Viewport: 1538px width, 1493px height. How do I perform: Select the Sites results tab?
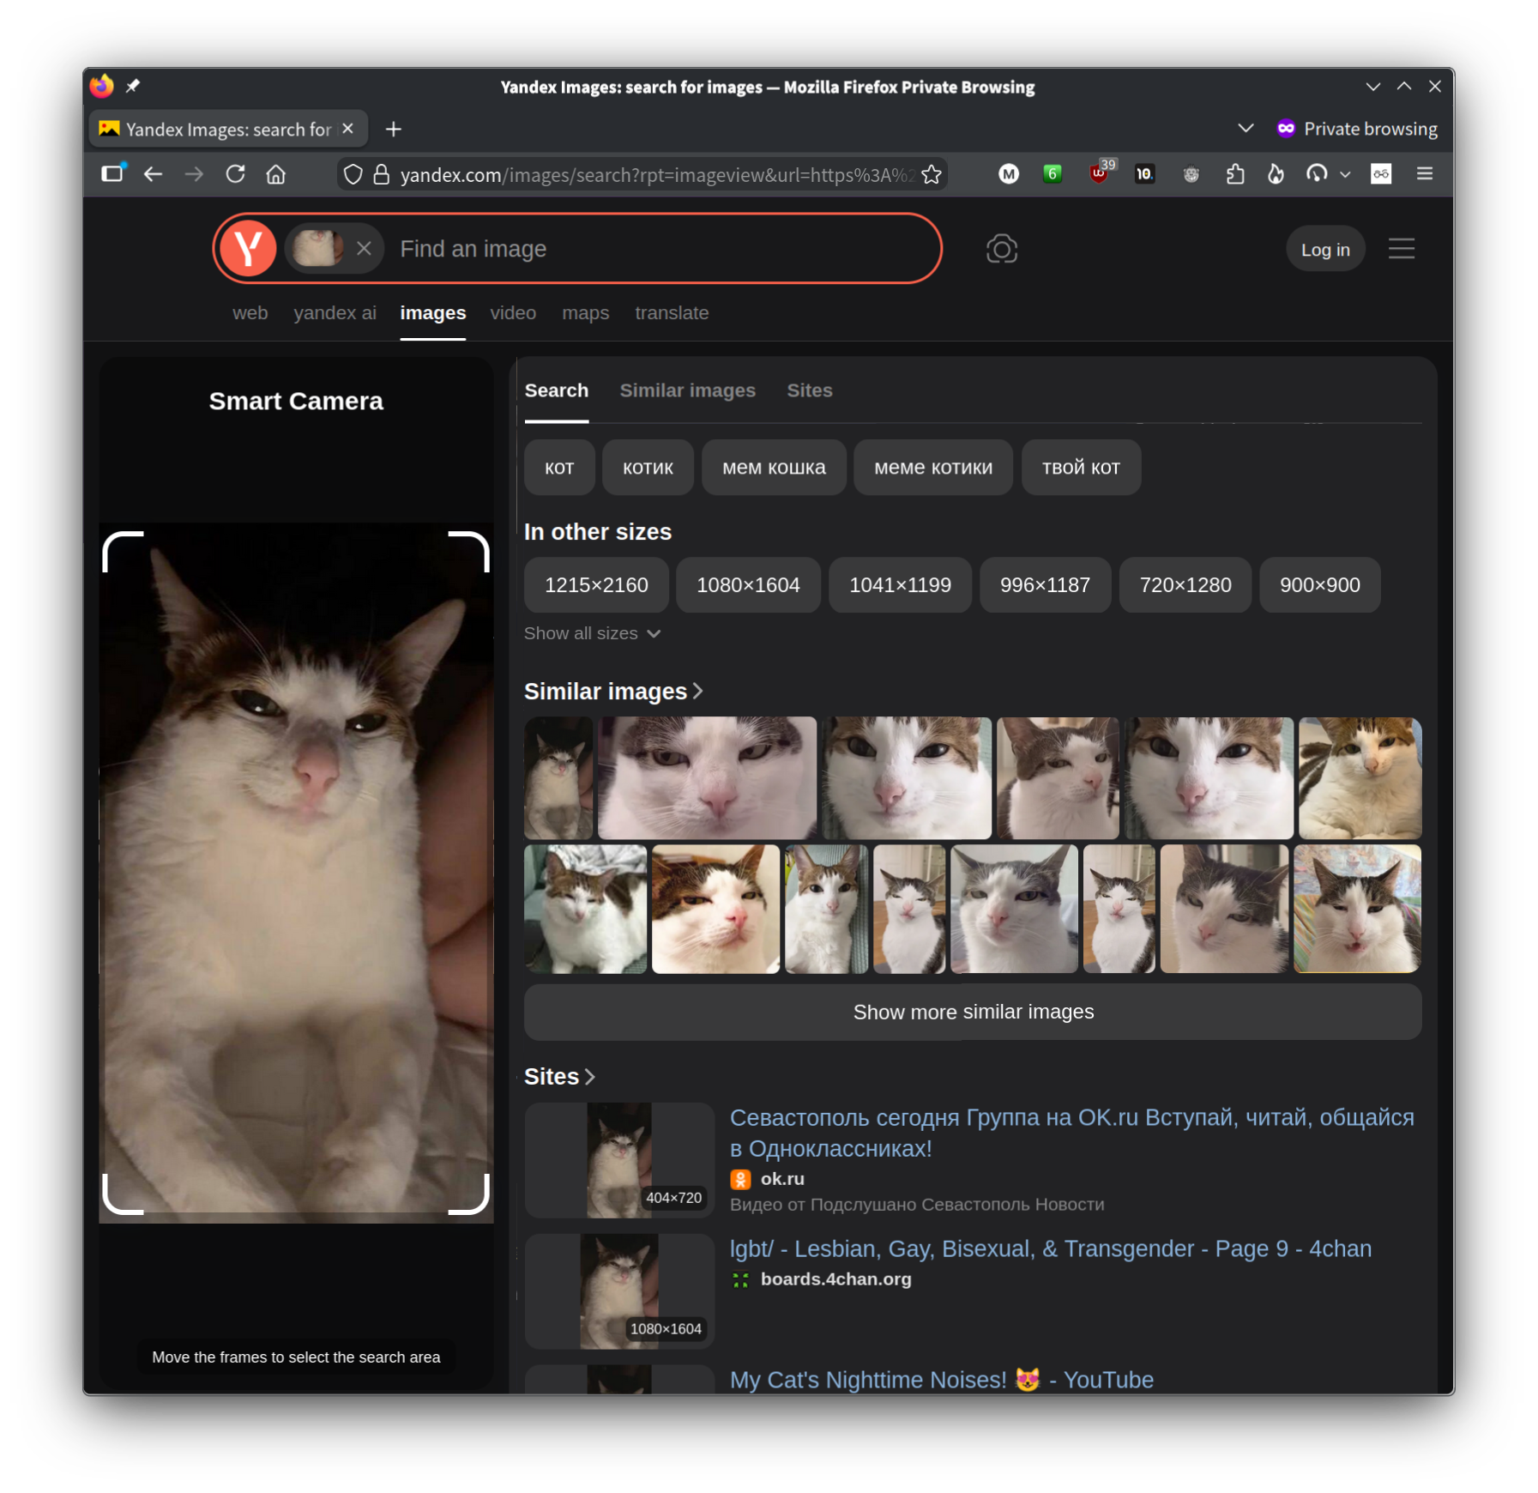pos(809,391)
